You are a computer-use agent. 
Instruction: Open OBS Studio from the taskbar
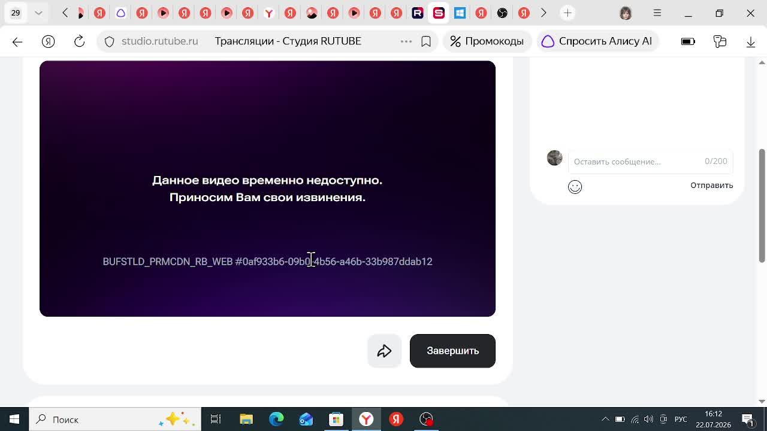click(x=426, y=419)
